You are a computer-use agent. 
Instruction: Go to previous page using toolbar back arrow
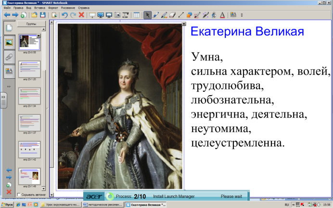tap(7, 15)
